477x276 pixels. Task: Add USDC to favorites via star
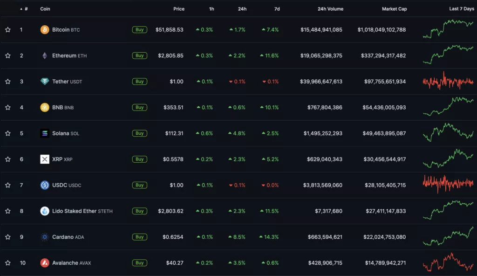coord(8,185)
